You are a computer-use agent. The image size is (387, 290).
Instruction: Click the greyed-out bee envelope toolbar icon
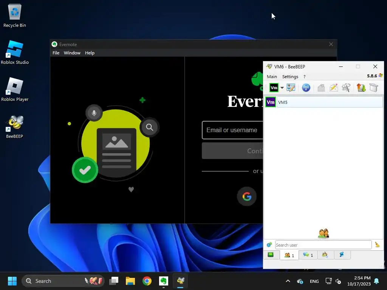point(321,88)
